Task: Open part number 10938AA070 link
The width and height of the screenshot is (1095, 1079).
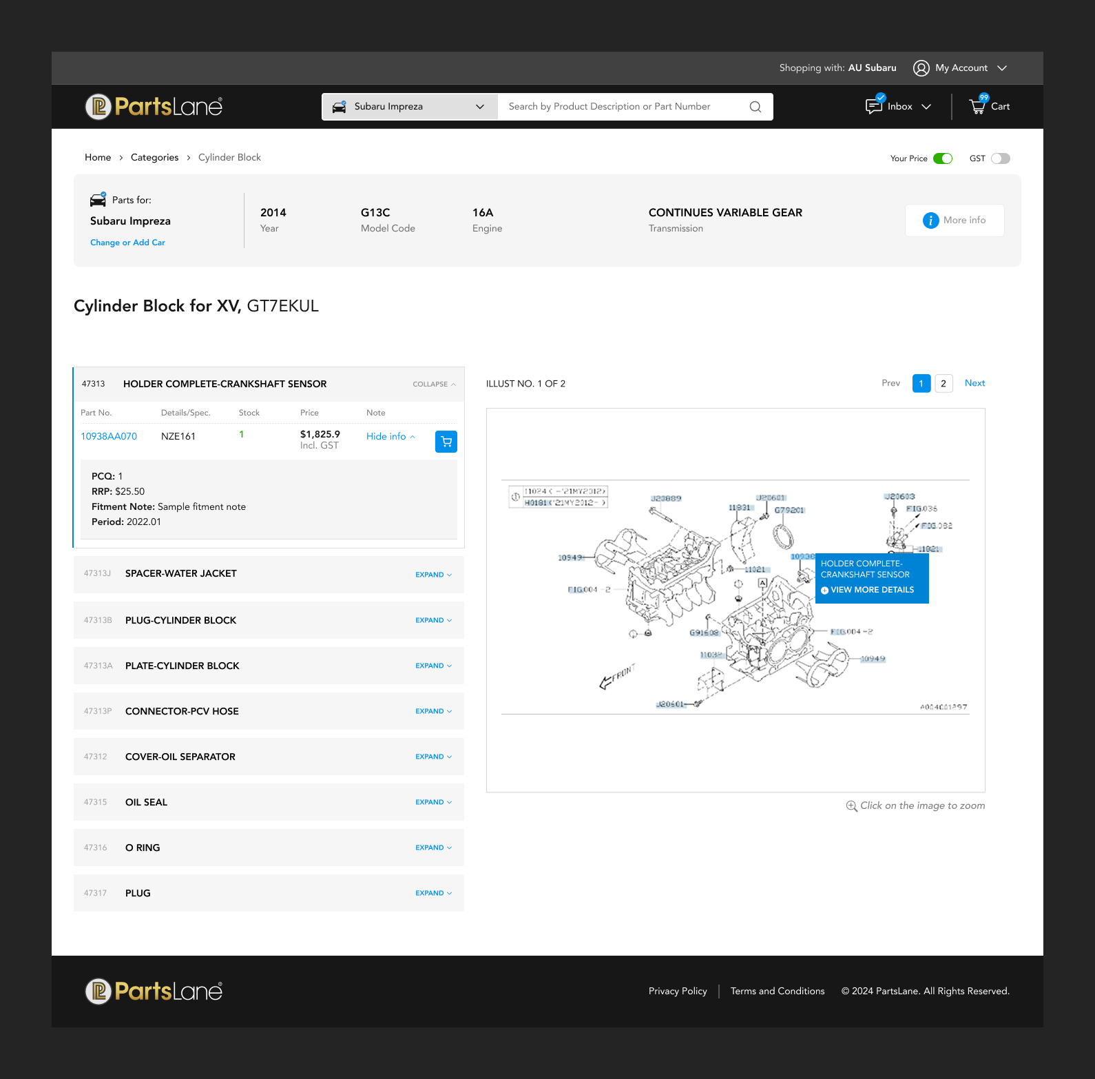Action: click(x=109, y=436)
